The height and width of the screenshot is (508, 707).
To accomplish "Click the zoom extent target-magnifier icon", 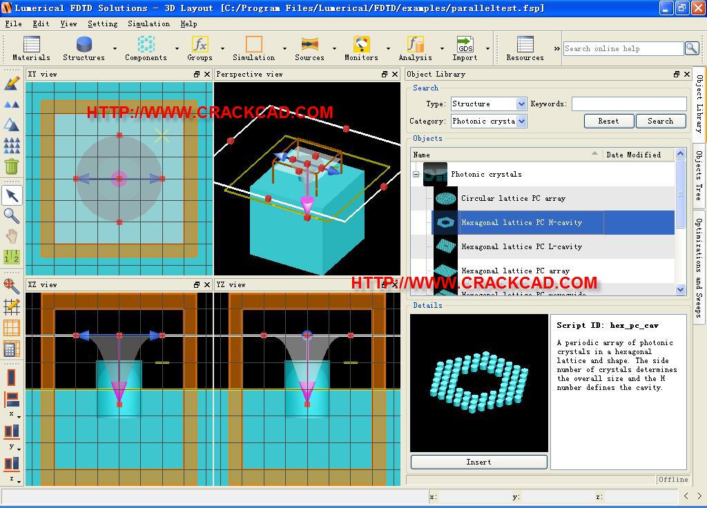I will pos(12,286).
